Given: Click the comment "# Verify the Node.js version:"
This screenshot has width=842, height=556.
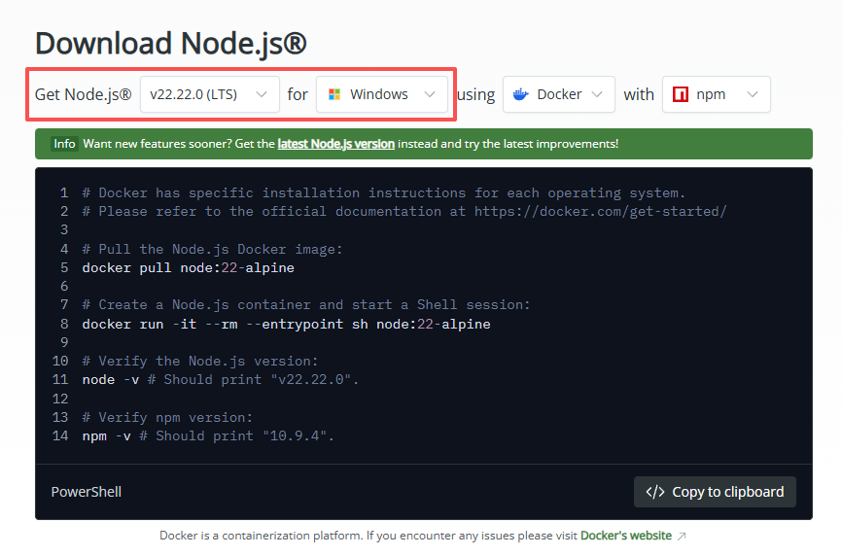Looking at the screenshot, I should click(199, 362).
